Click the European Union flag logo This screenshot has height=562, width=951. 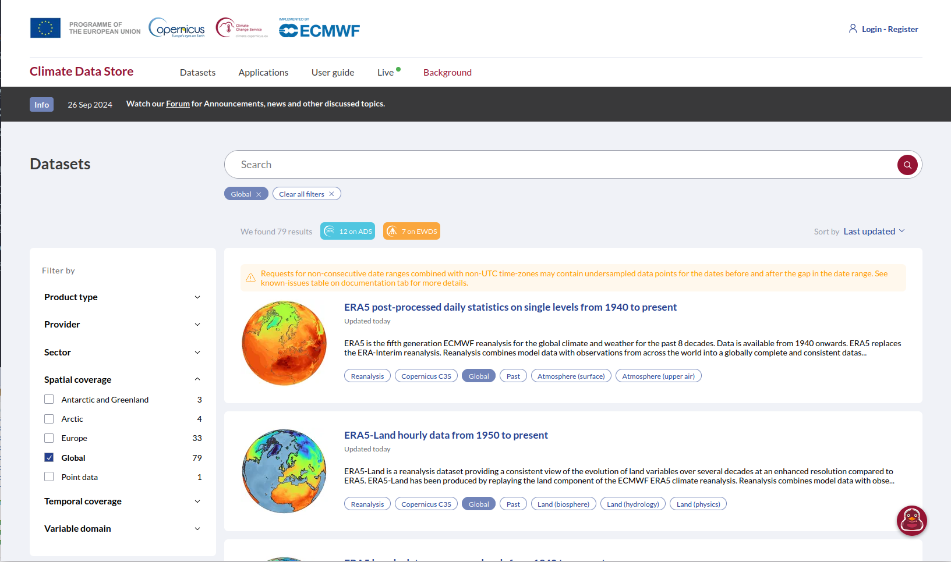coord(45,28)
